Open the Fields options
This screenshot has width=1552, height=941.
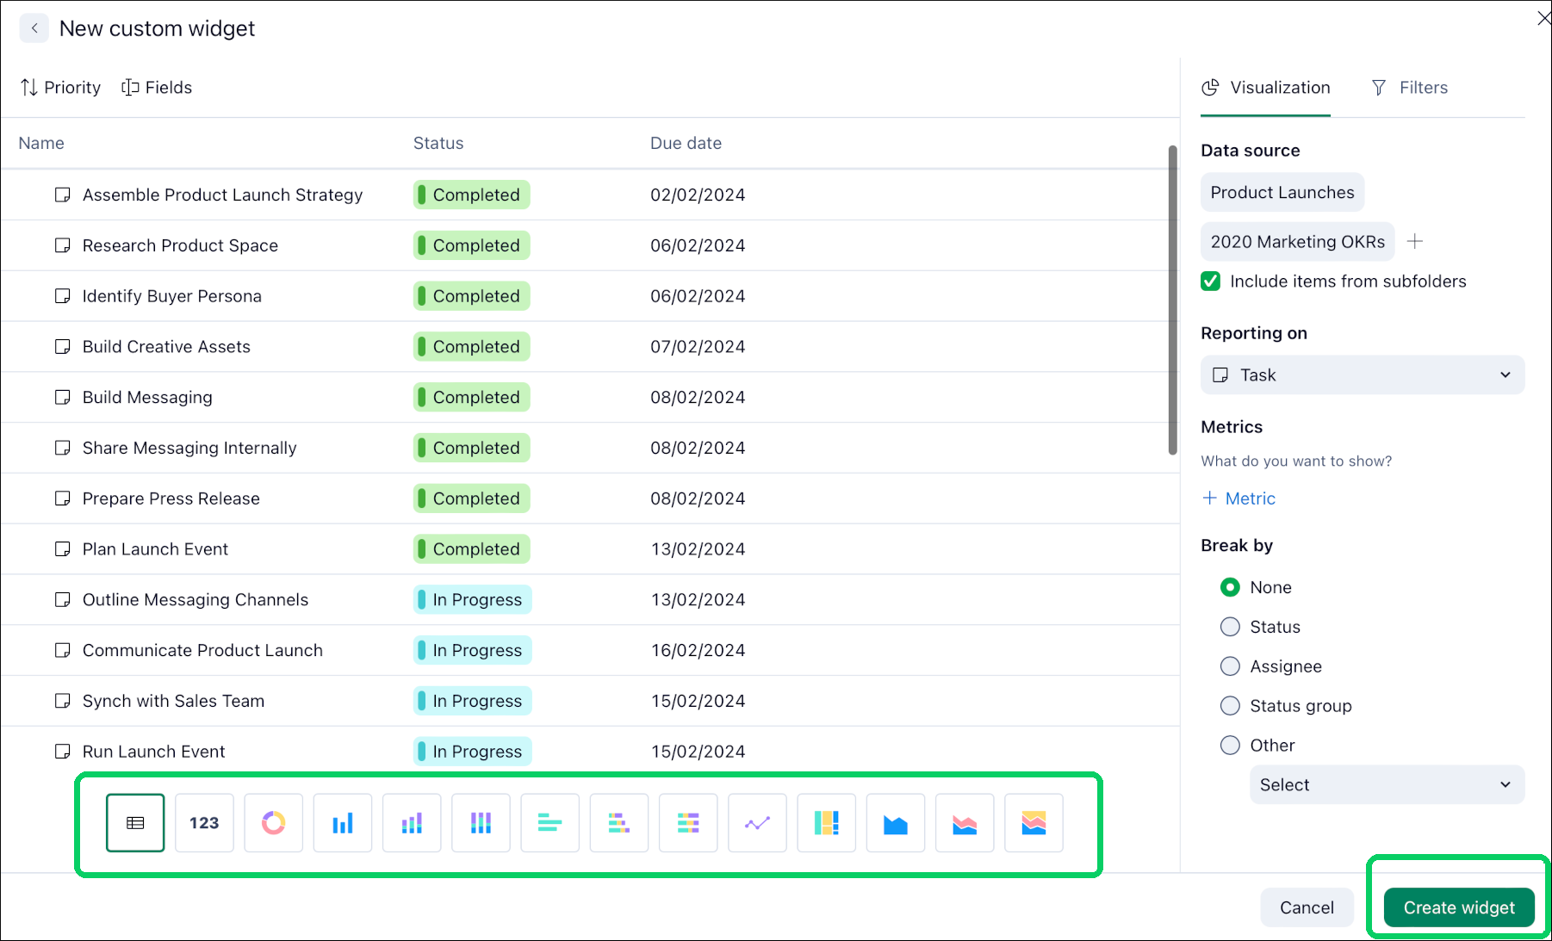click(157, 87)
